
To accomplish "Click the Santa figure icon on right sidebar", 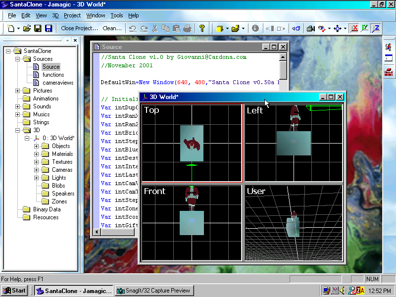I will (x=389, y=47).
